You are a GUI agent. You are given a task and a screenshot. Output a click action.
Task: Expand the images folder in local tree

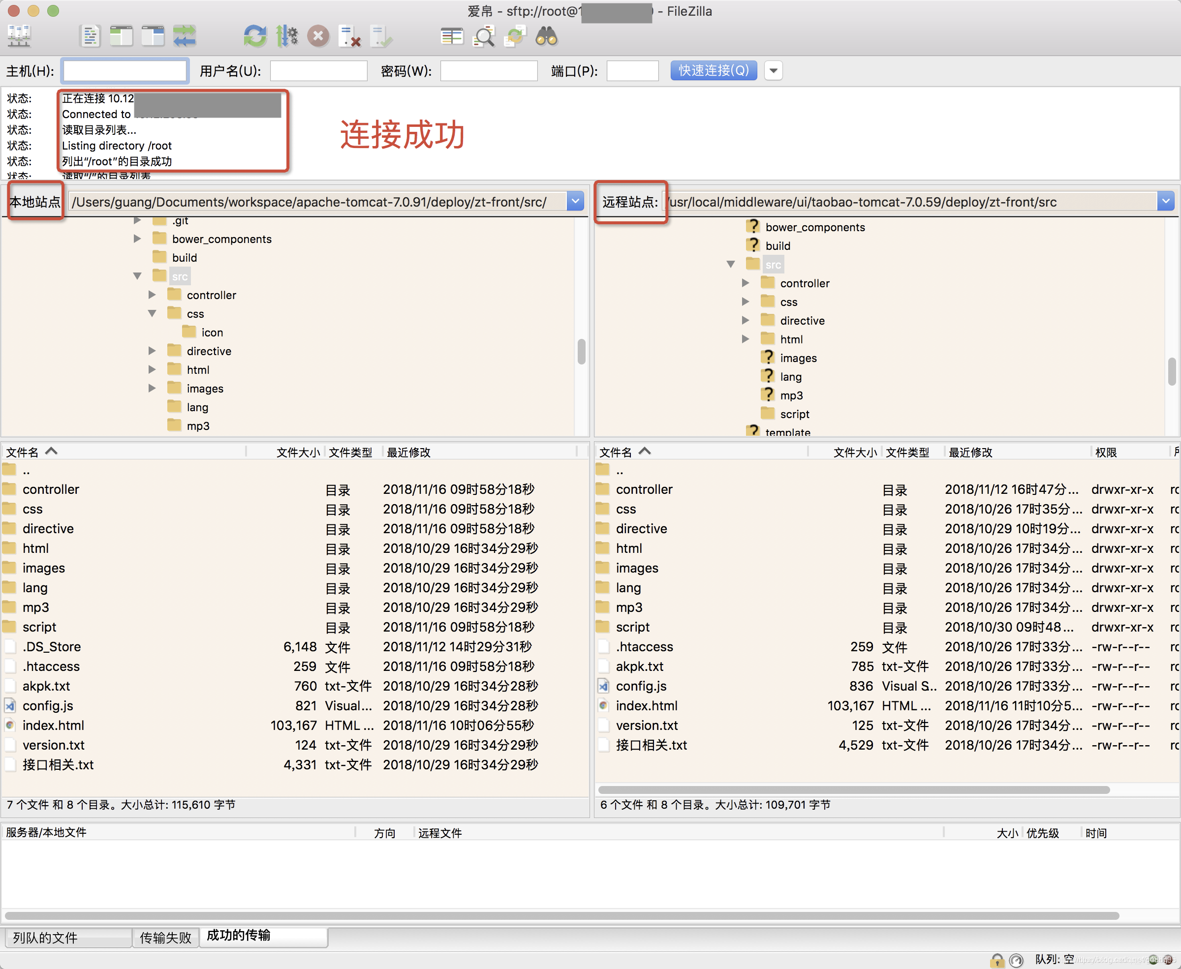tap(152, 388)
